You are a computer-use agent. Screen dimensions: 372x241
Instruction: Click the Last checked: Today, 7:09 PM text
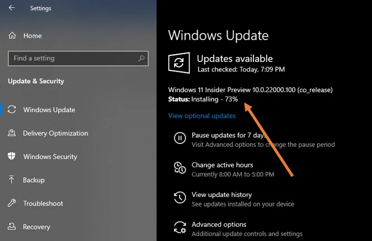click(241, 69)
